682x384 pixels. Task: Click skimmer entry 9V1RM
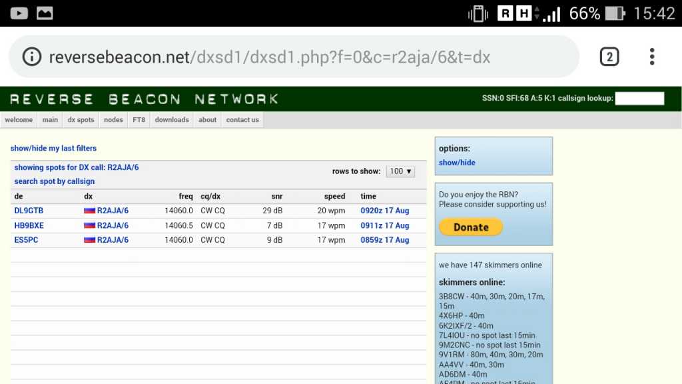coord(491,355)
